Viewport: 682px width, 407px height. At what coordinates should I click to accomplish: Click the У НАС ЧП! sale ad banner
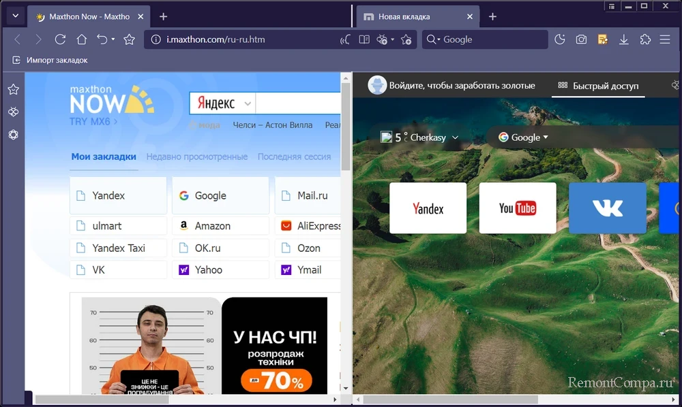point(274,345)
